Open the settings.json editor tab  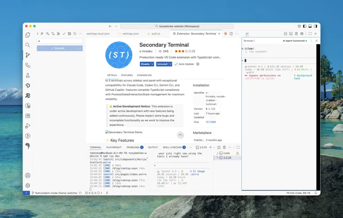(x=130, y=34)
